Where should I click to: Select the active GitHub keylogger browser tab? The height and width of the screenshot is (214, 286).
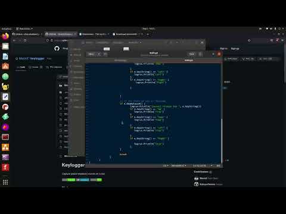[60, 34]
